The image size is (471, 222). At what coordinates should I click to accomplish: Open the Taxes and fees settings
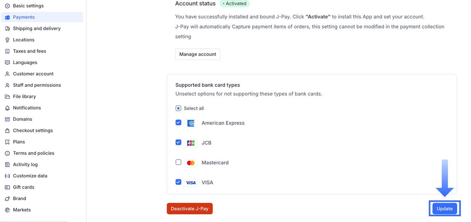(29, 51)
